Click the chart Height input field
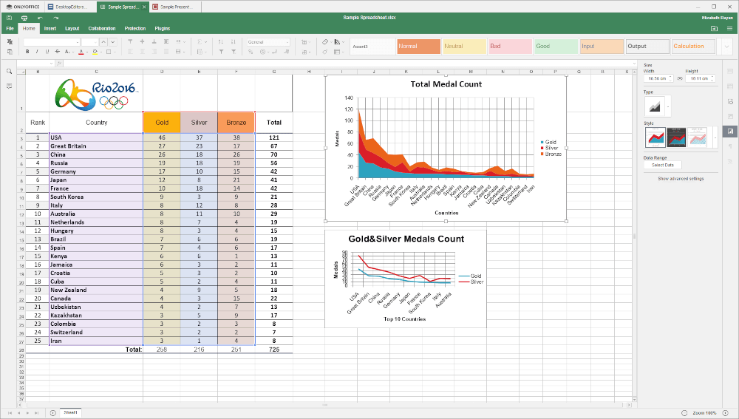The height and width of the screenshot is (419, 739). [x=701, y=79]
